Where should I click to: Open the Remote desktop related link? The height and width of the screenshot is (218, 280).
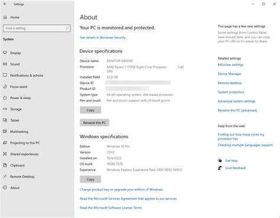[230, 83]
